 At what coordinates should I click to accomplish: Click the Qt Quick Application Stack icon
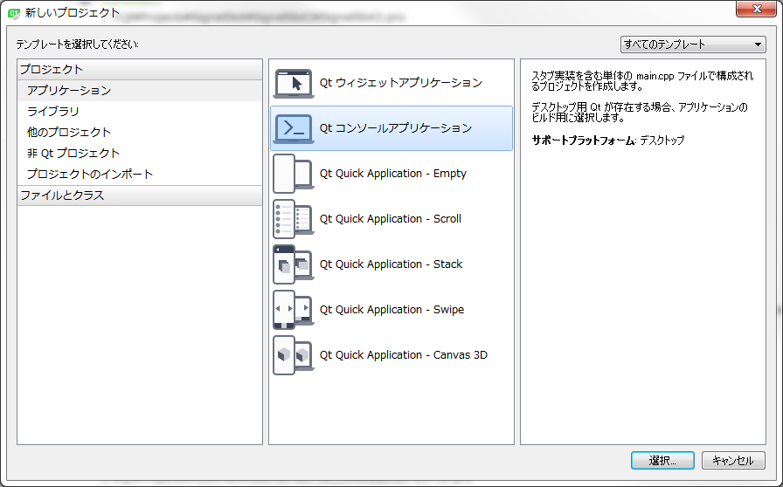click(294, 264)
